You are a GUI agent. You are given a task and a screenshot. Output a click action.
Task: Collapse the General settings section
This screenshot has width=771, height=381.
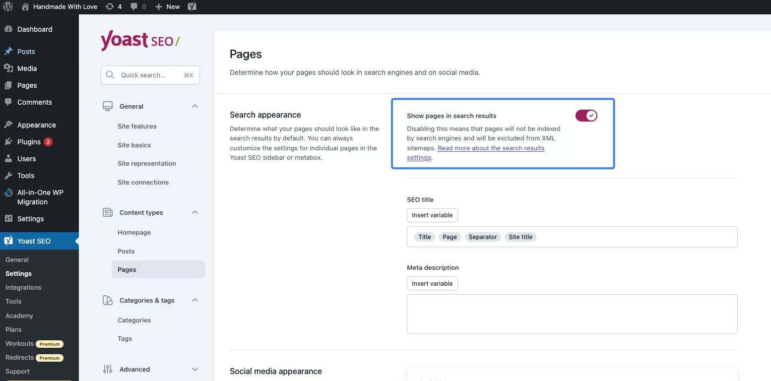(x=195, y=106)
